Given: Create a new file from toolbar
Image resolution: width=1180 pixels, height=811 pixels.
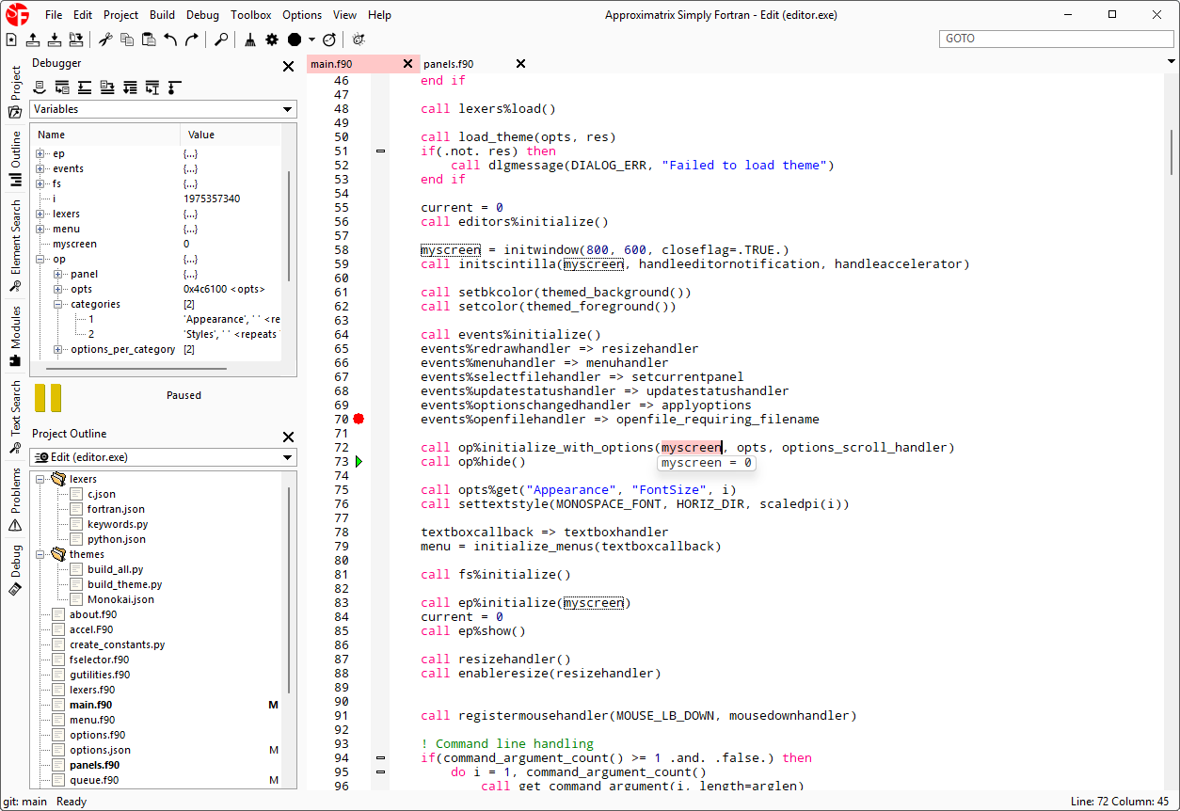Looking at the screenshot, I should coord(11,40).
